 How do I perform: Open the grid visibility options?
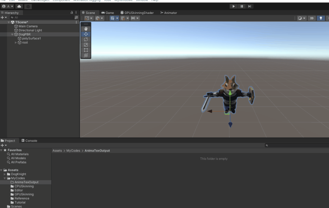(x=116, y=18)
